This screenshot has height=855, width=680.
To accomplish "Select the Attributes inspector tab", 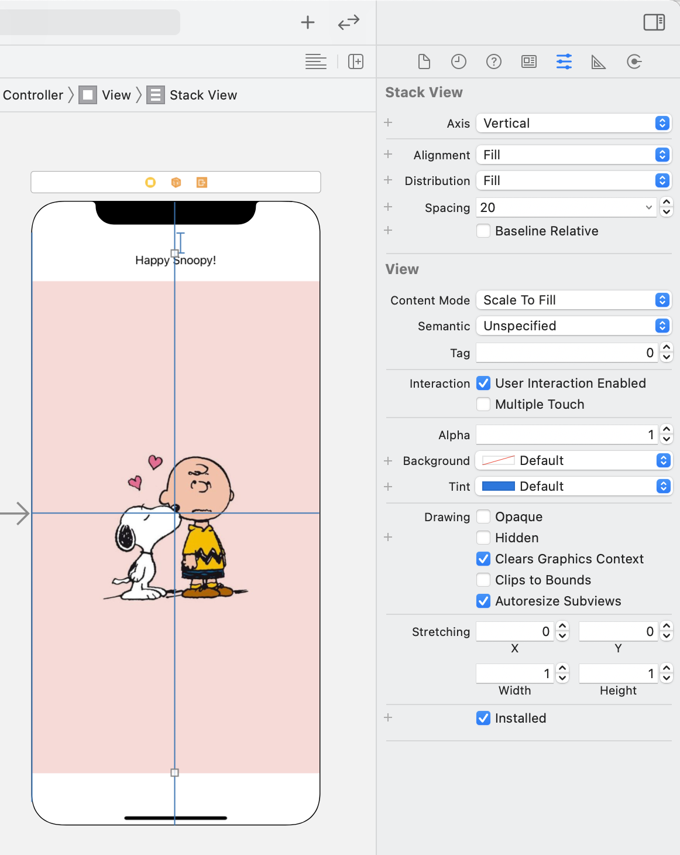I will 564,61.
